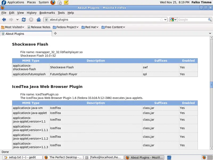Open the File menu
The width and height of the screenshot is (213, 160).
[4, 13]
